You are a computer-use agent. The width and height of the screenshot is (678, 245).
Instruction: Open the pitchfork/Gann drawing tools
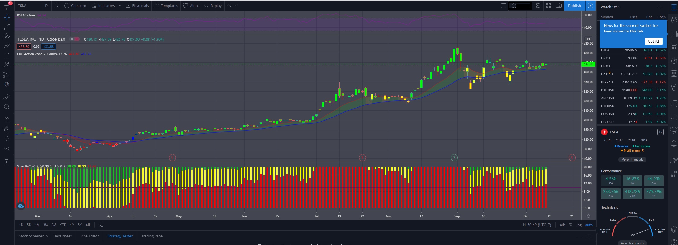(7, 36)
